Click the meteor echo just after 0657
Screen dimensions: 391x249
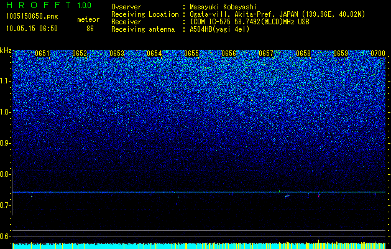[x=288, y=196]
